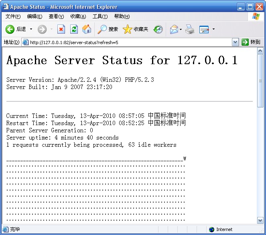Open the 收藏(A) Favorites menu
This screenshot has width=266, height=235.
(78, 16)
